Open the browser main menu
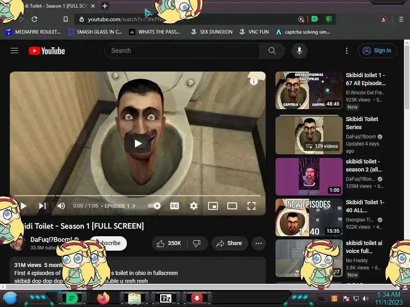410x307 pixels. tap(401, 19)
